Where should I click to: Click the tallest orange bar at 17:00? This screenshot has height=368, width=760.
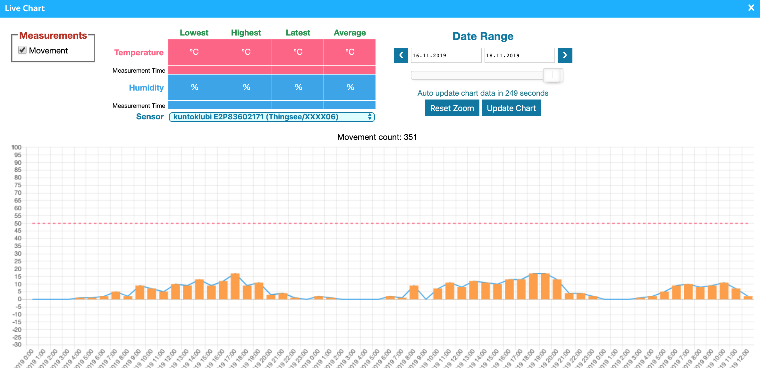click(x=235, y=286)
